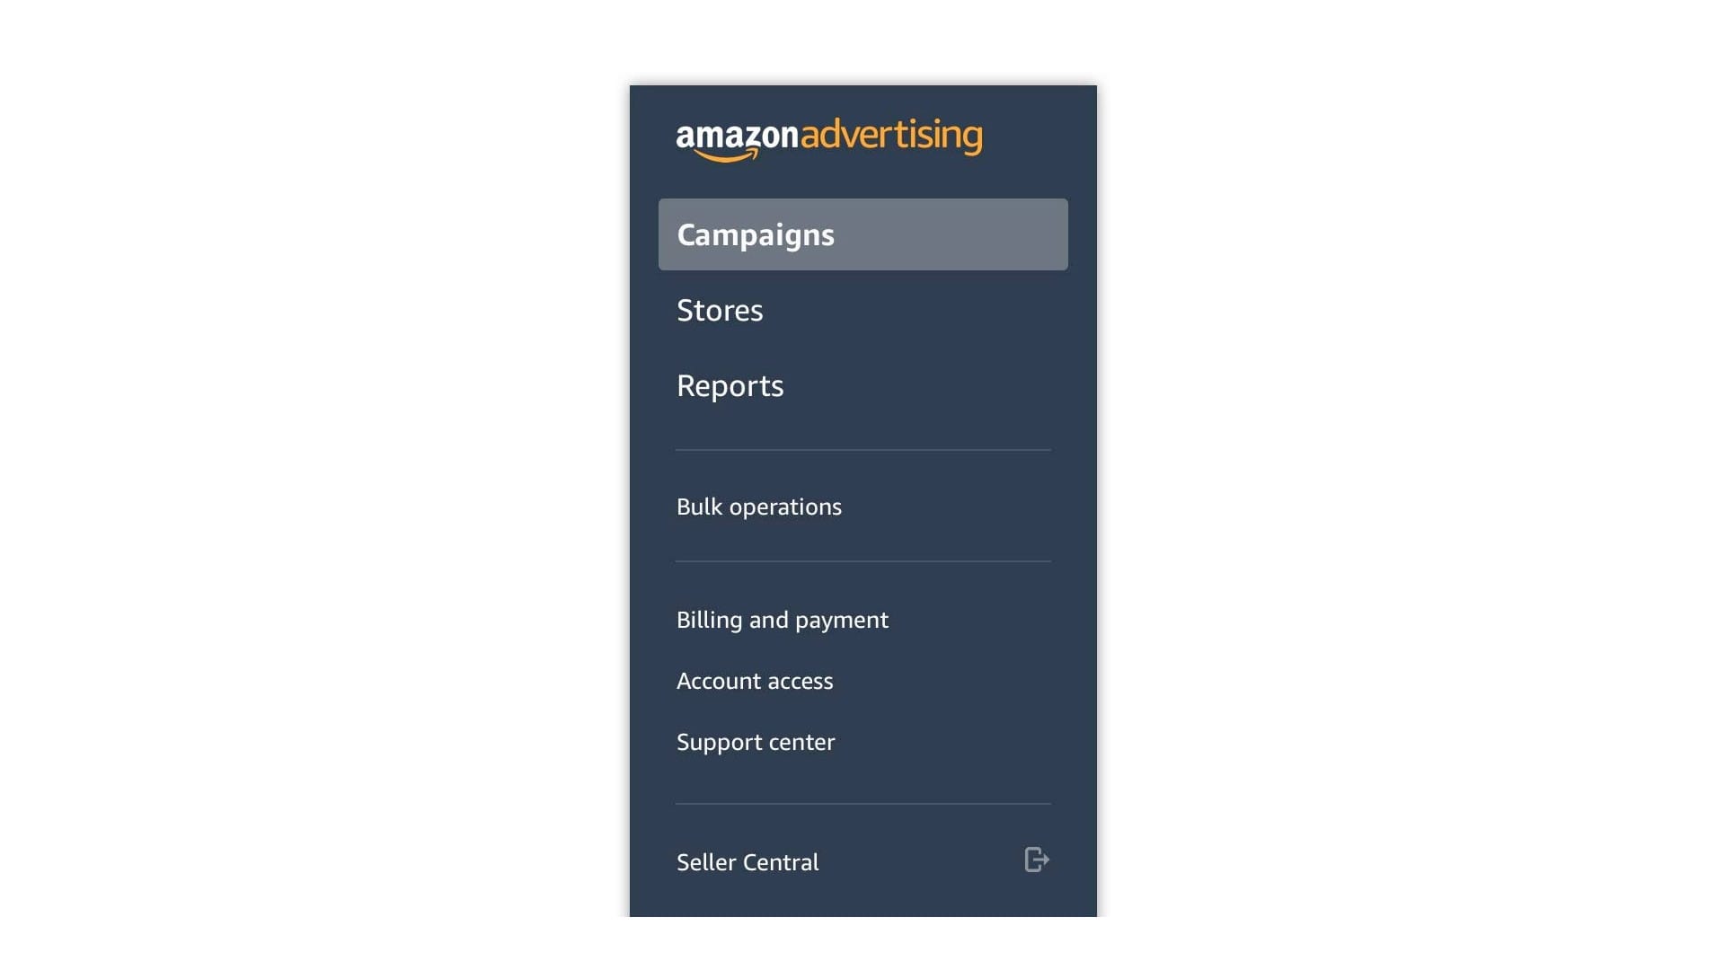This screenshot has height=970, width=1725.
Task: Click the Seller Central external link icon
Action: point(1037,860)
